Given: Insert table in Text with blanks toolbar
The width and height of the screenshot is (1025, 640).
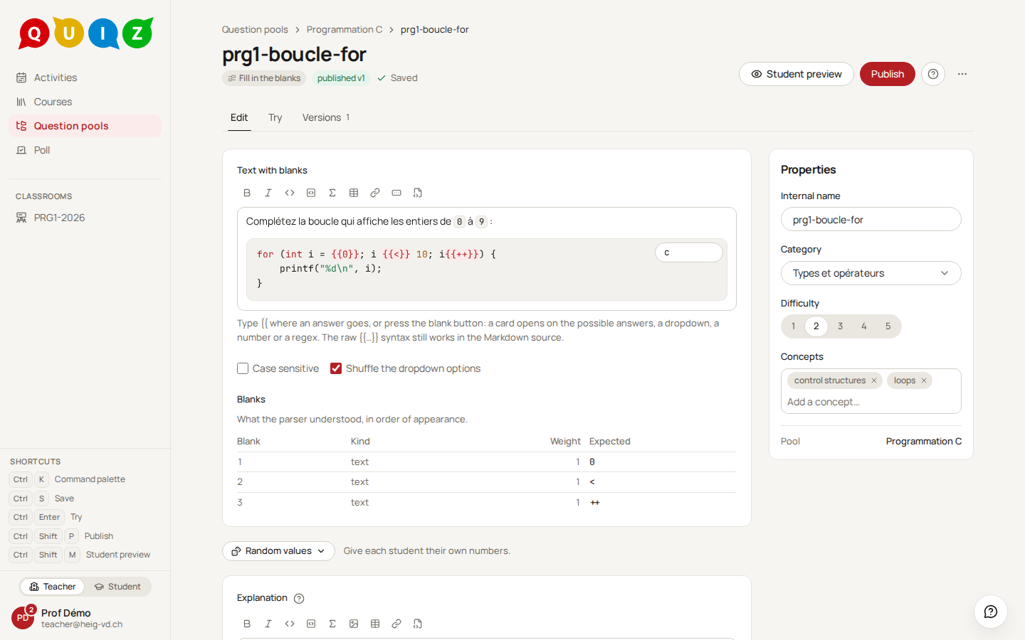Looking at the screenshot, I should pyautogui.click(x=354, y=193).
